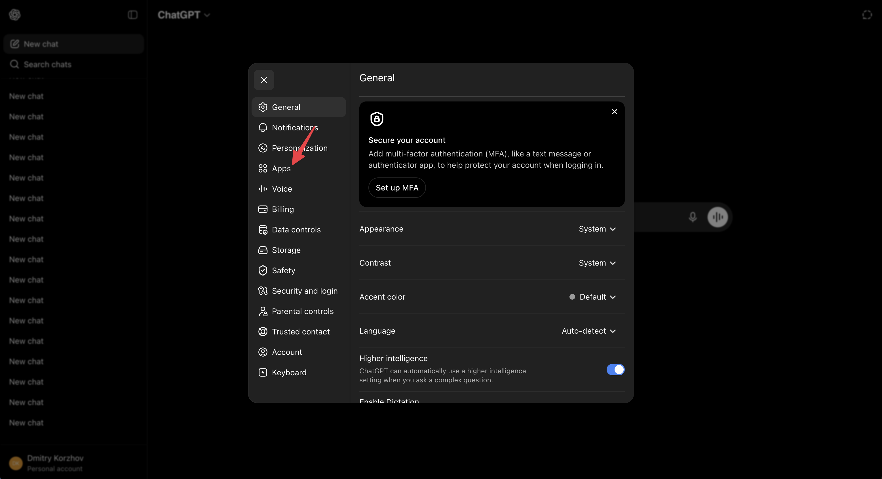Open the Accent color Default dropdown
Image resolution: width=882 pixels, height=479 pixels.
click(x=592, y=297)
